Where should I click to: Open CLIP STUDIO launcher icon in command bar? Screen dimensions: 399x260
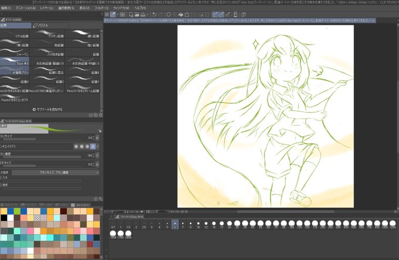coord(113,15)
